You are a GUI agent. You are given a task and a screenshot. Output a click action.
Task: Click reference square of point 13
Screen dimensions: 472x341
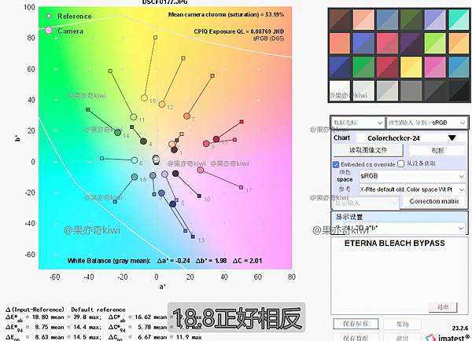tap(193, 236)
